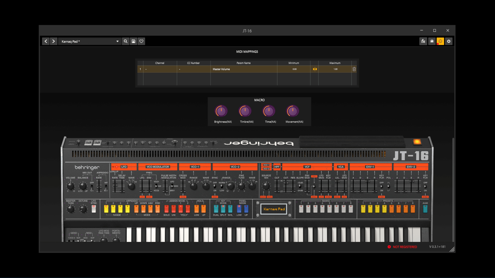The image size is (495, 278).
Task: Click the Movement macro knob
Action: (293, 111)
